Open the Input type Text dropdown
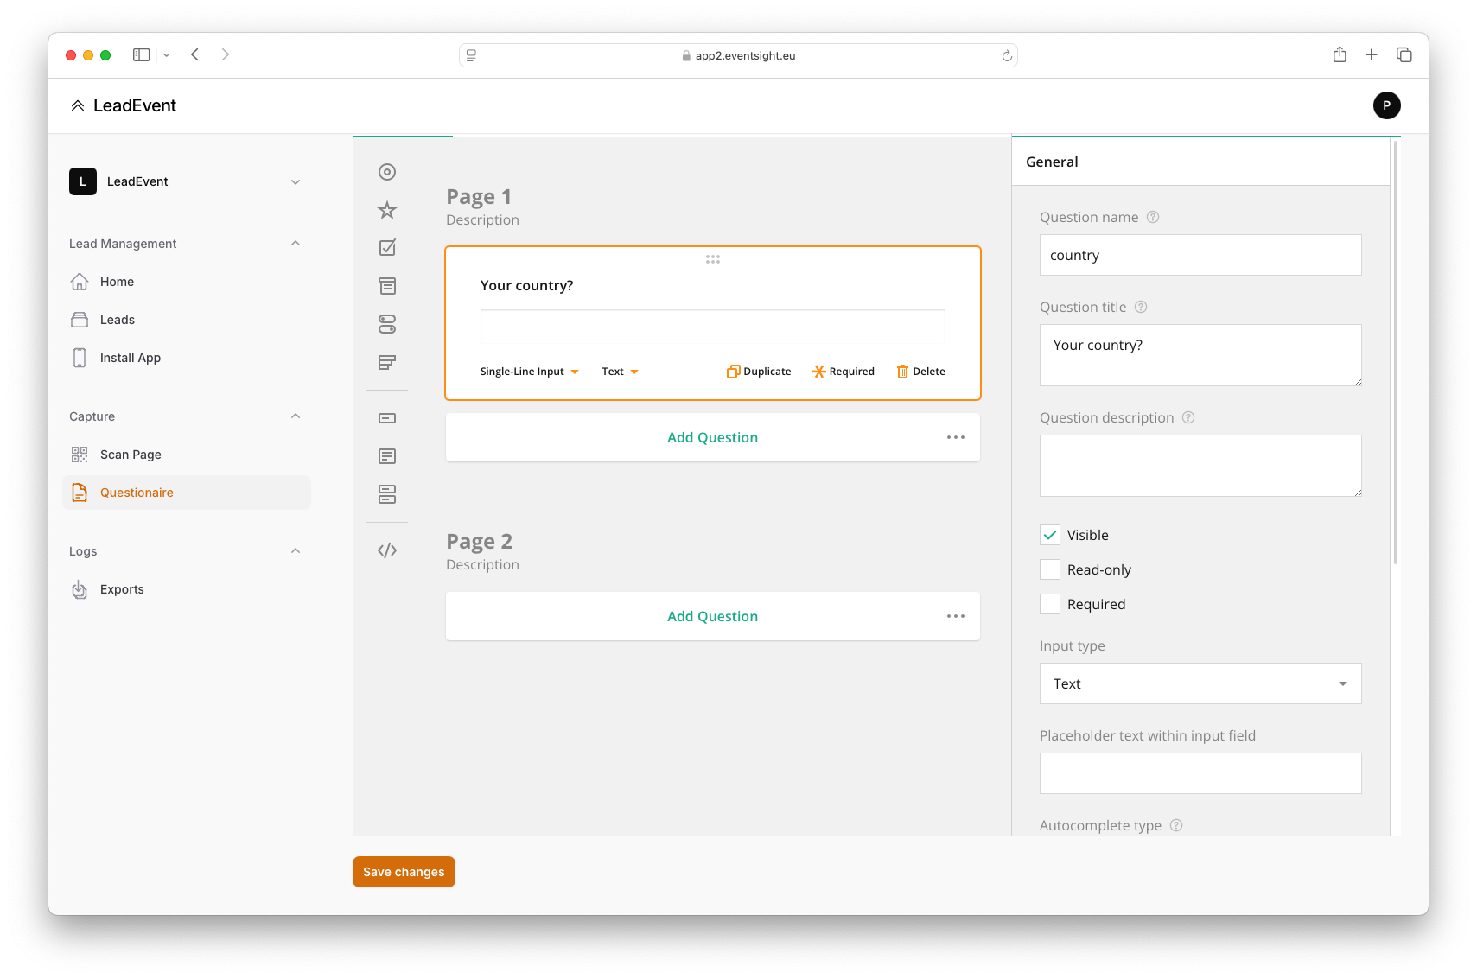Viewport: 1477px width, 979px height. click(x=1200, y=683)
